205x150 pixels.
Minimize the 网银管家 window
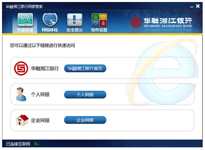(191, 7)
